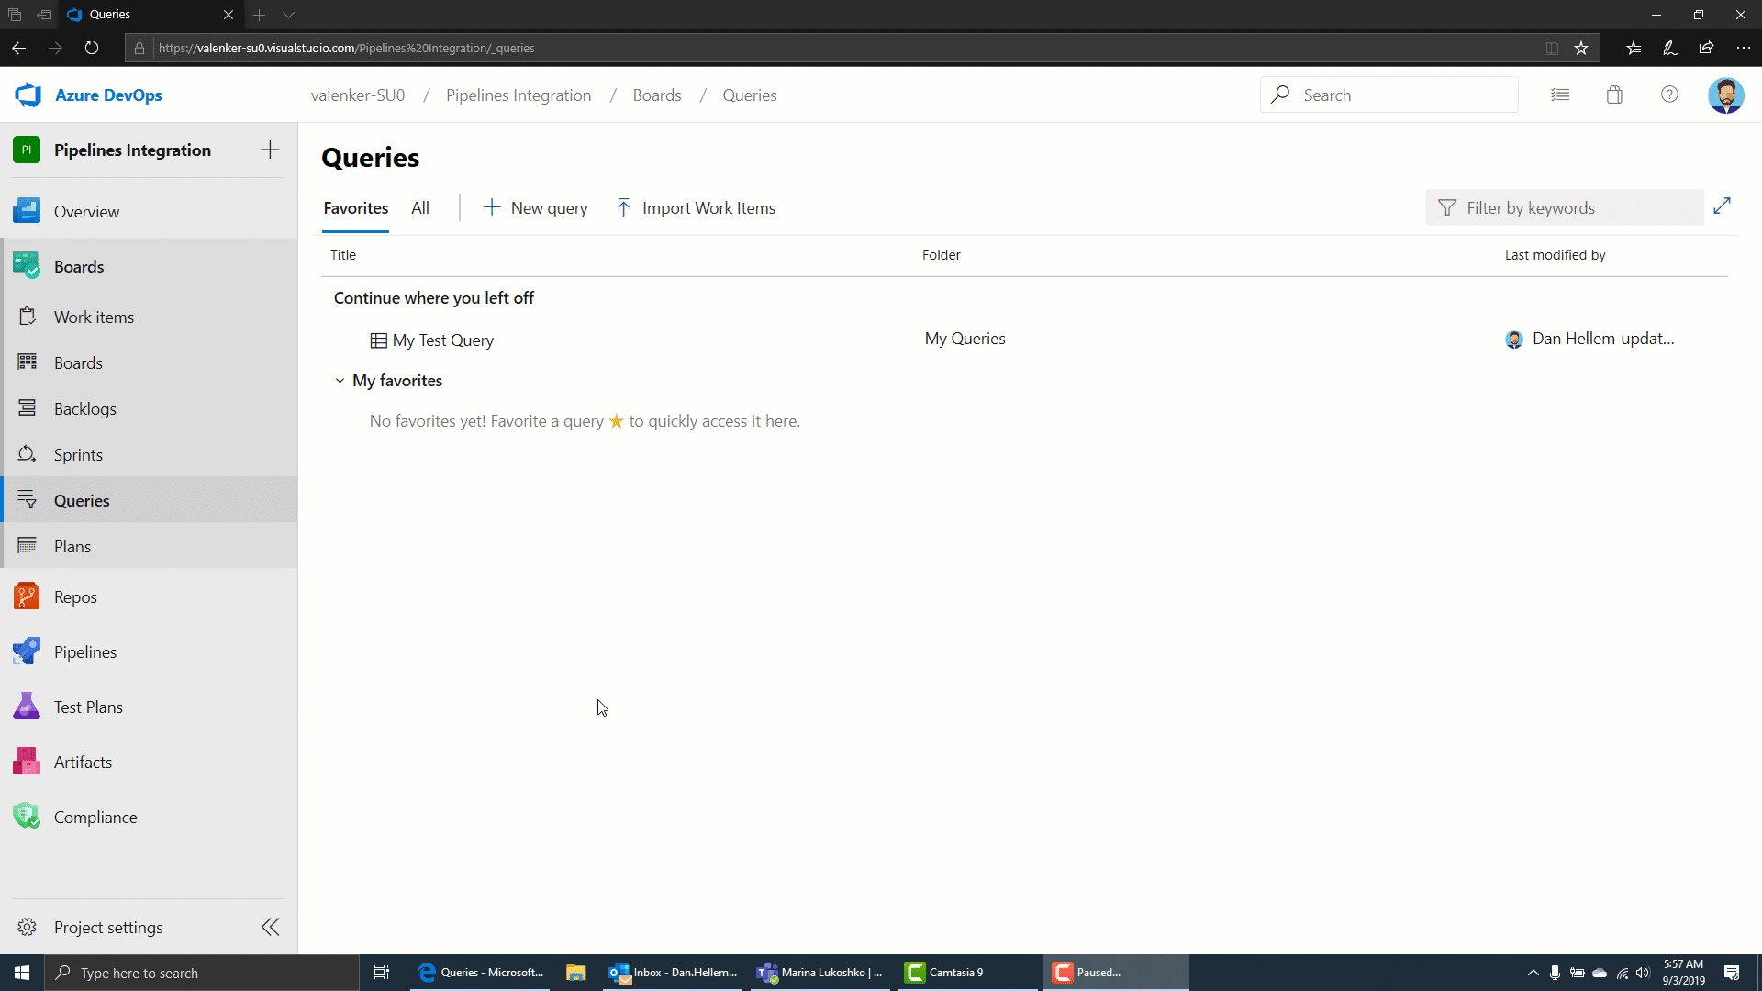Click New query button
The image size is (1762, 991).
click(x=535, y=208)
